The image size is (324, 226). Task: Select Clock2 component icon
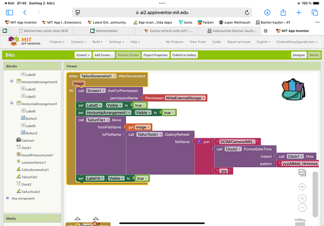click(x=19, y=184)
